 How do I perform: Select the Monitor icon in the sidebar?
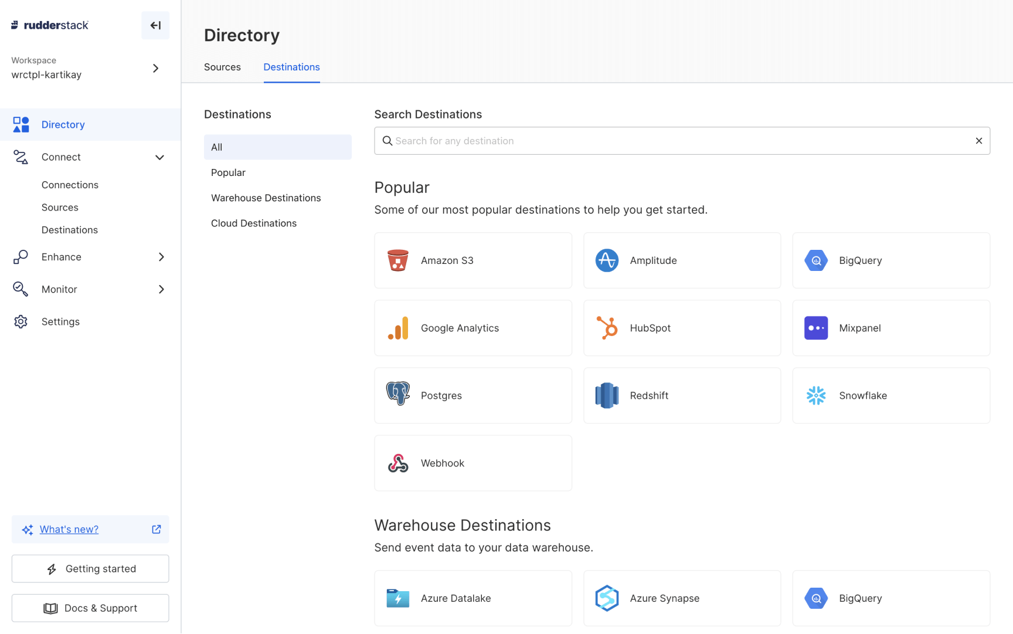(21, 289)
